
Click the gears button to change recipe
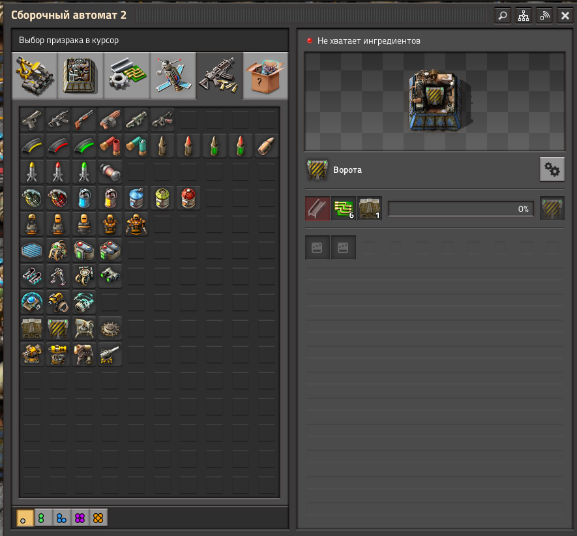tap(552, 170)
